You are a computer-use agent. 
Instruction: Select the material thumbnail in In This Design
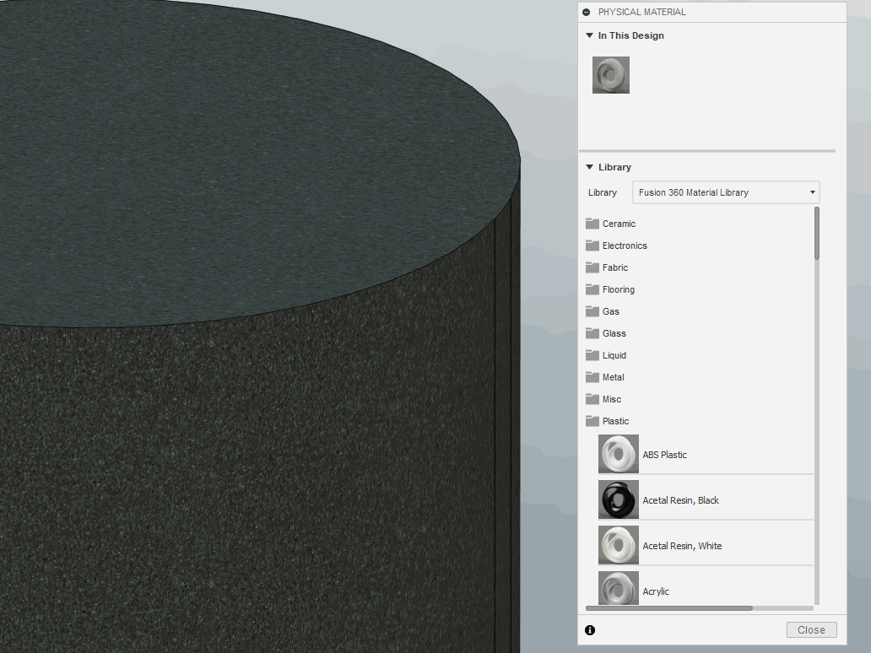pos(611,75)
